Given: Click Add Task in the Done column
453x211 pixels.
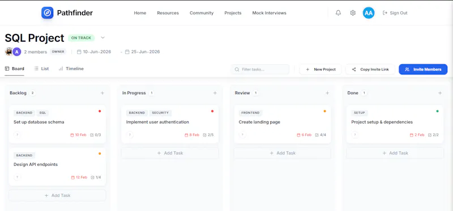Looking at the screenshot, I should tap(395, 153).
